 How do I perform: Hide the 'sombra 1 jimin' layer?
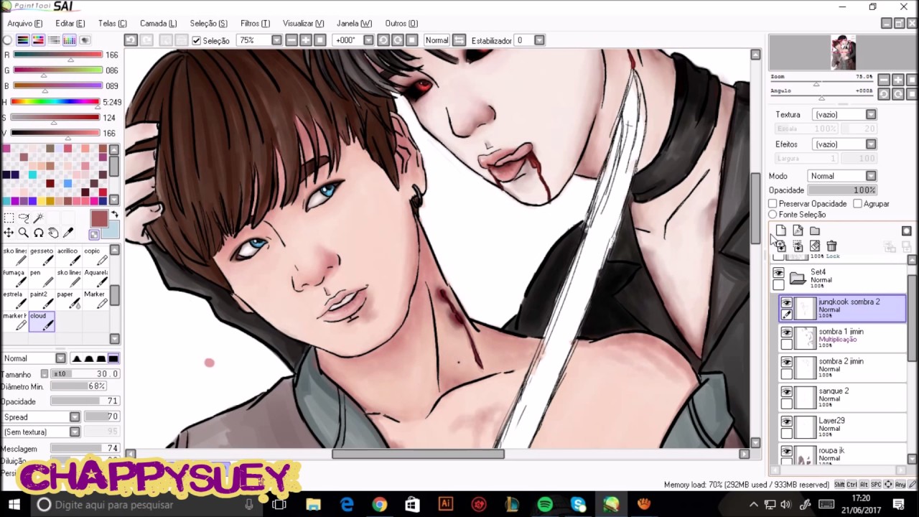coord(787,332)
